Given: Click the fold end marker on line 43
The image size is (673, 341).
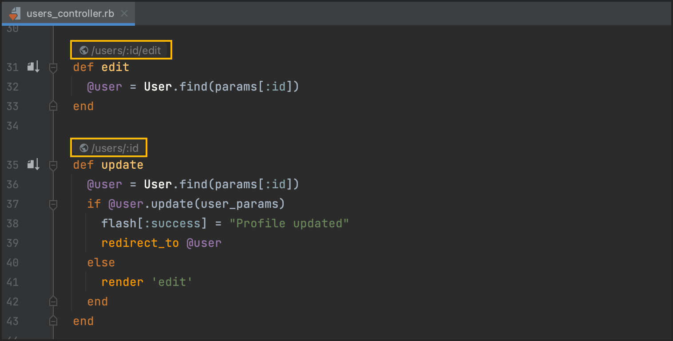Looking at the screenshot, I should coord(53,321).
